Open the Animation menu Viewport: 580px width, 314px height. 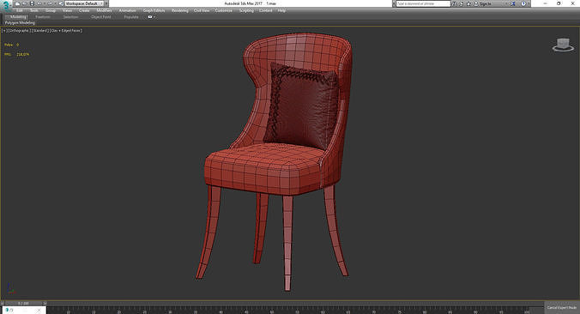click(x=128, y=11)
